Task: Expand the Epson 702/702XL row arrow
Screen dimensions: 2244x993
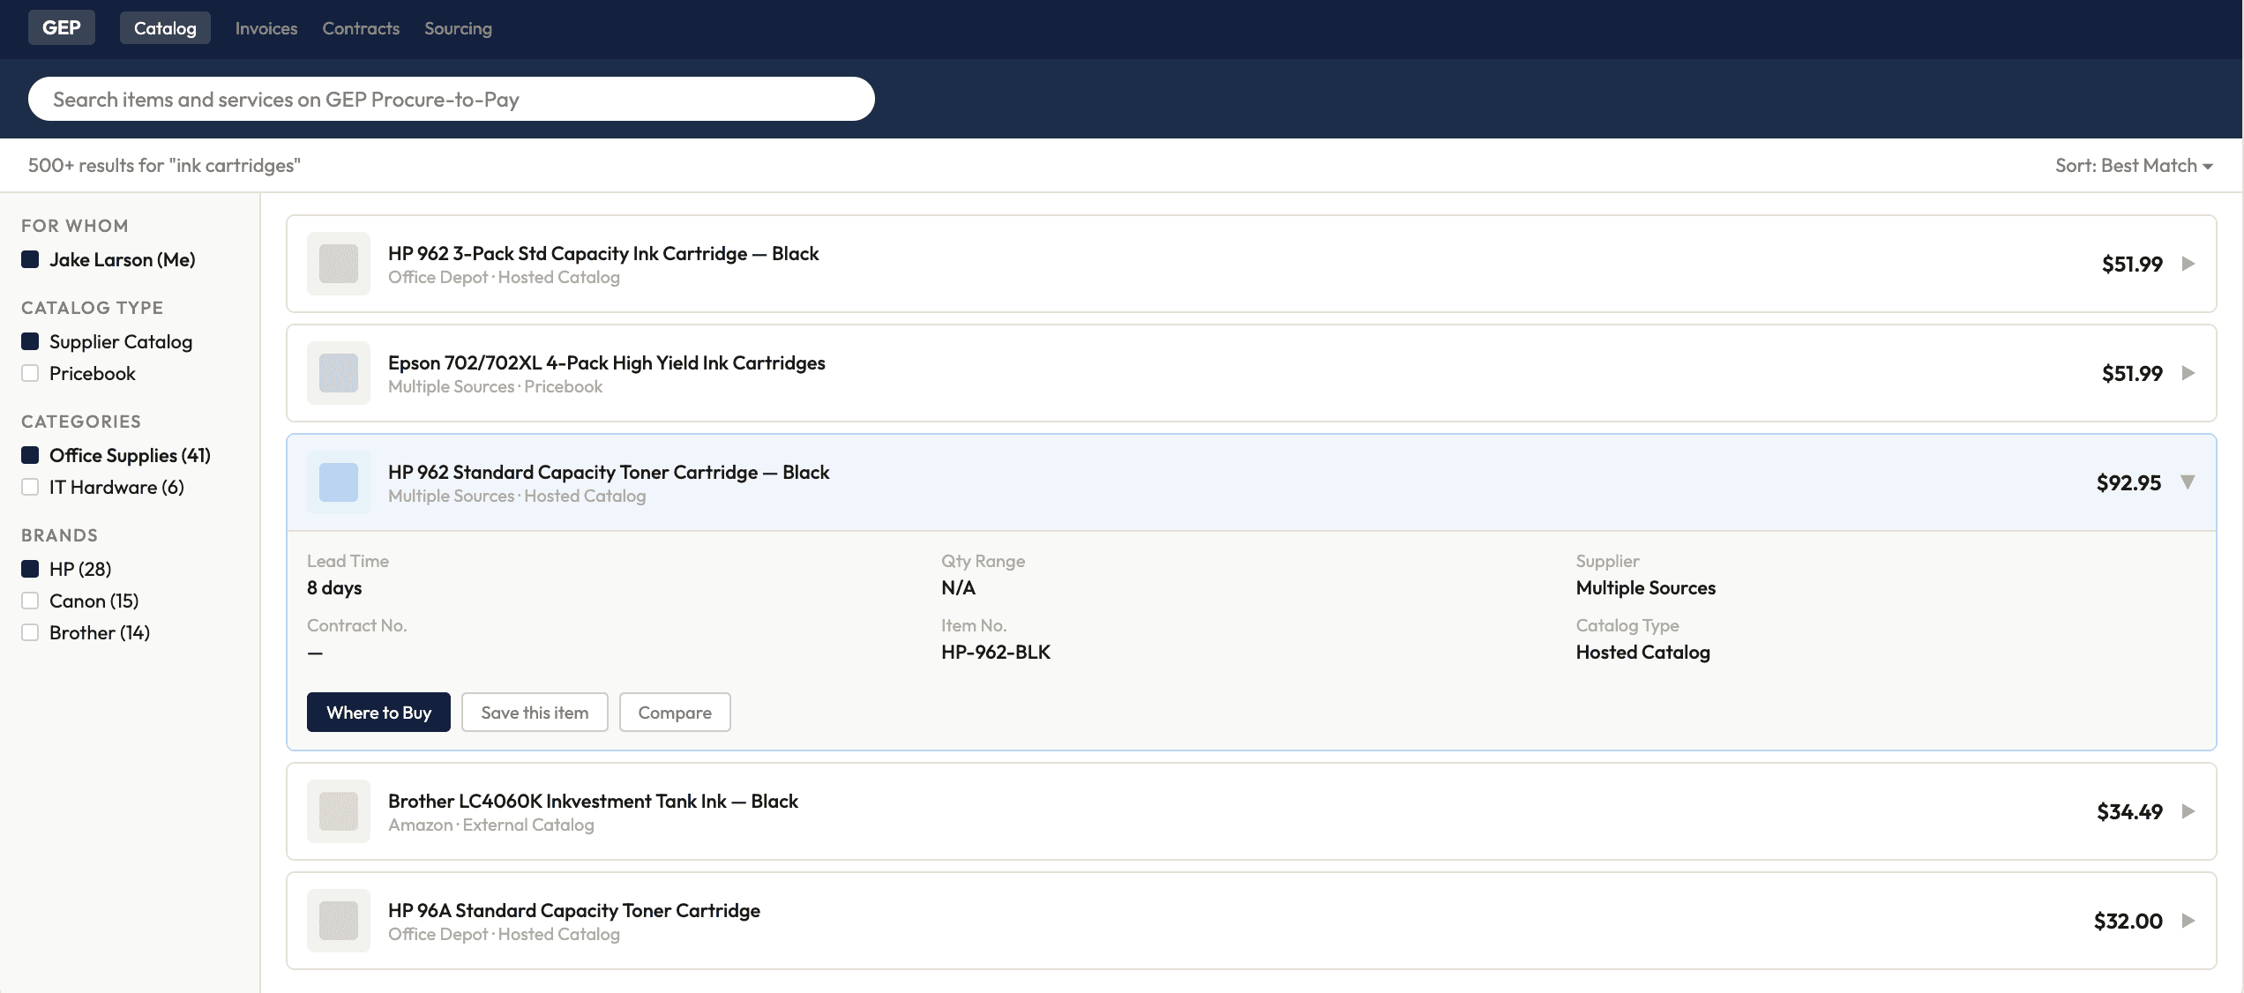Action: [2188, 373]
